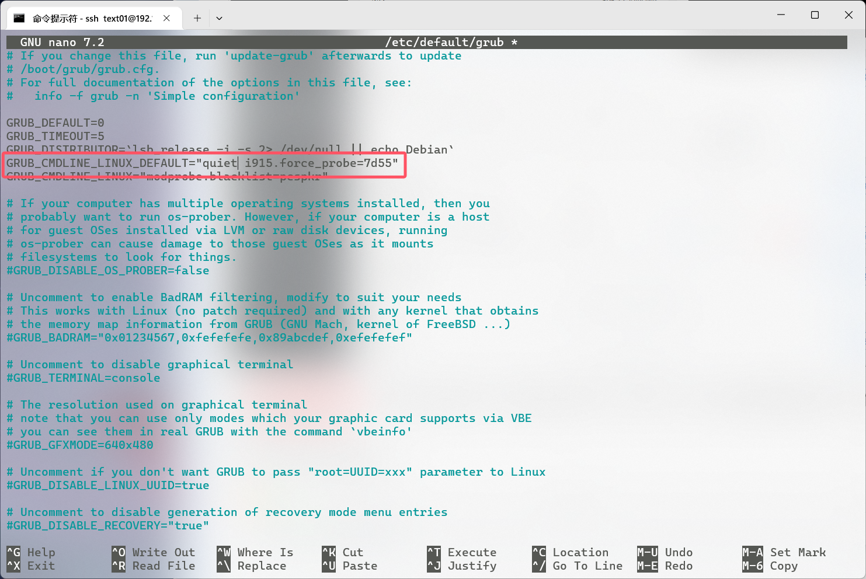Click the #GRUB_GFXMODE=640x480 line
Viewport: 866px width, 579px height.
point(80,445)
